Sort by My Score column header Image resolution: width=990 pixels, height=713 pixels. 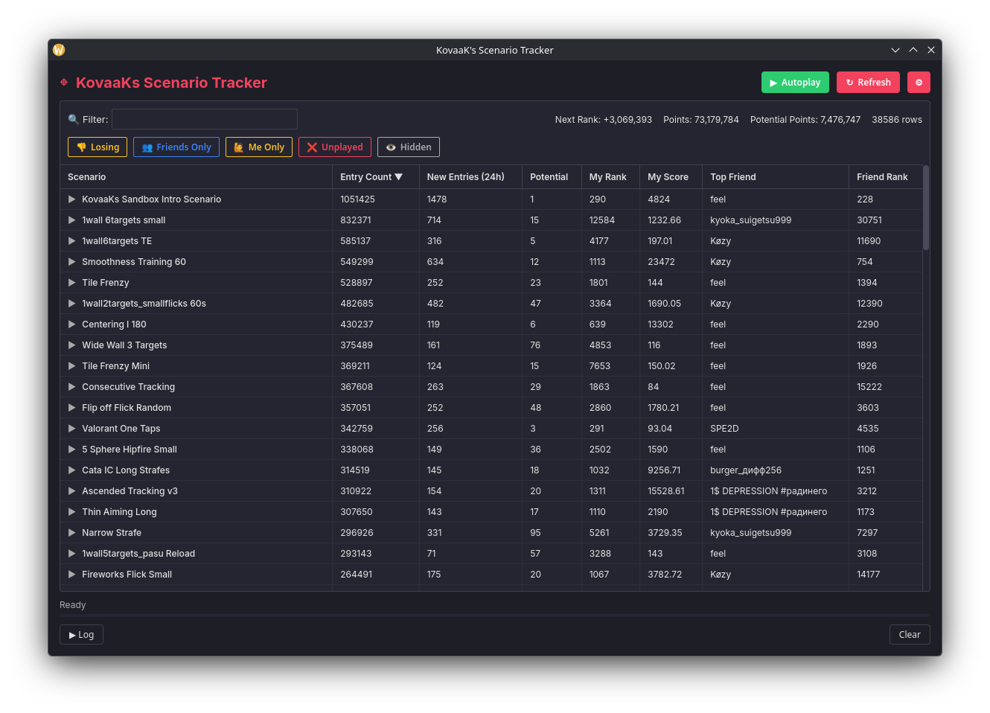pos(671,177)
